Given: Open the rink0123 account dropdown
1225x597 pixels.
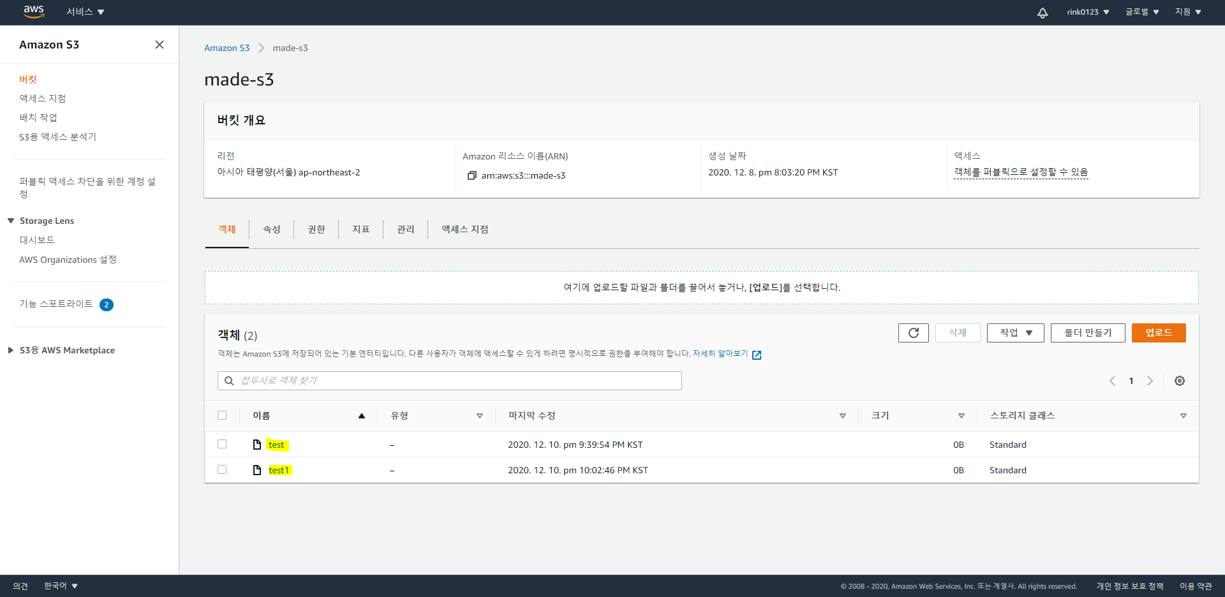Looking at the screenshot, I should [x=1088, y=12].
